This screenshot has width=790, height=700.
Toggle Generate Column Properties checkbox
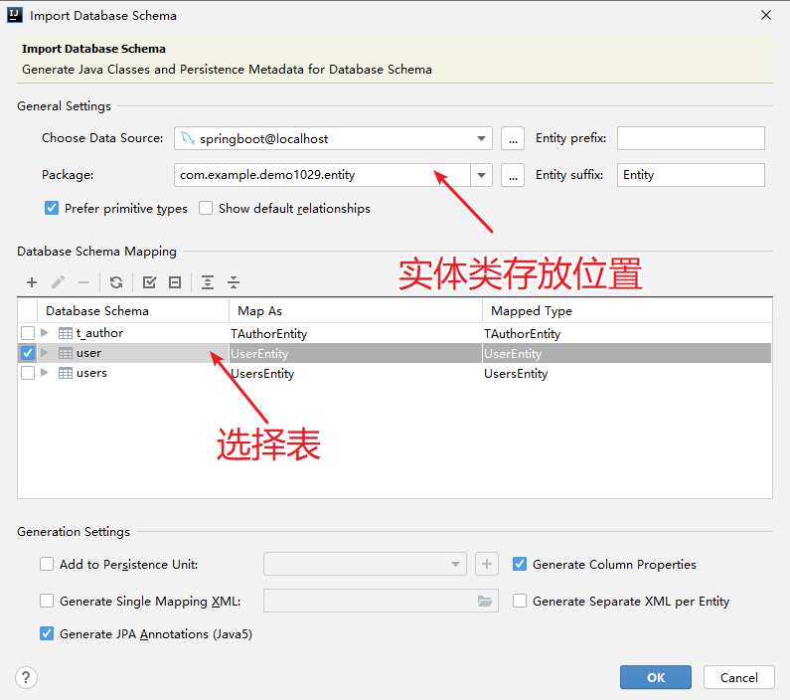pos(520,564)
